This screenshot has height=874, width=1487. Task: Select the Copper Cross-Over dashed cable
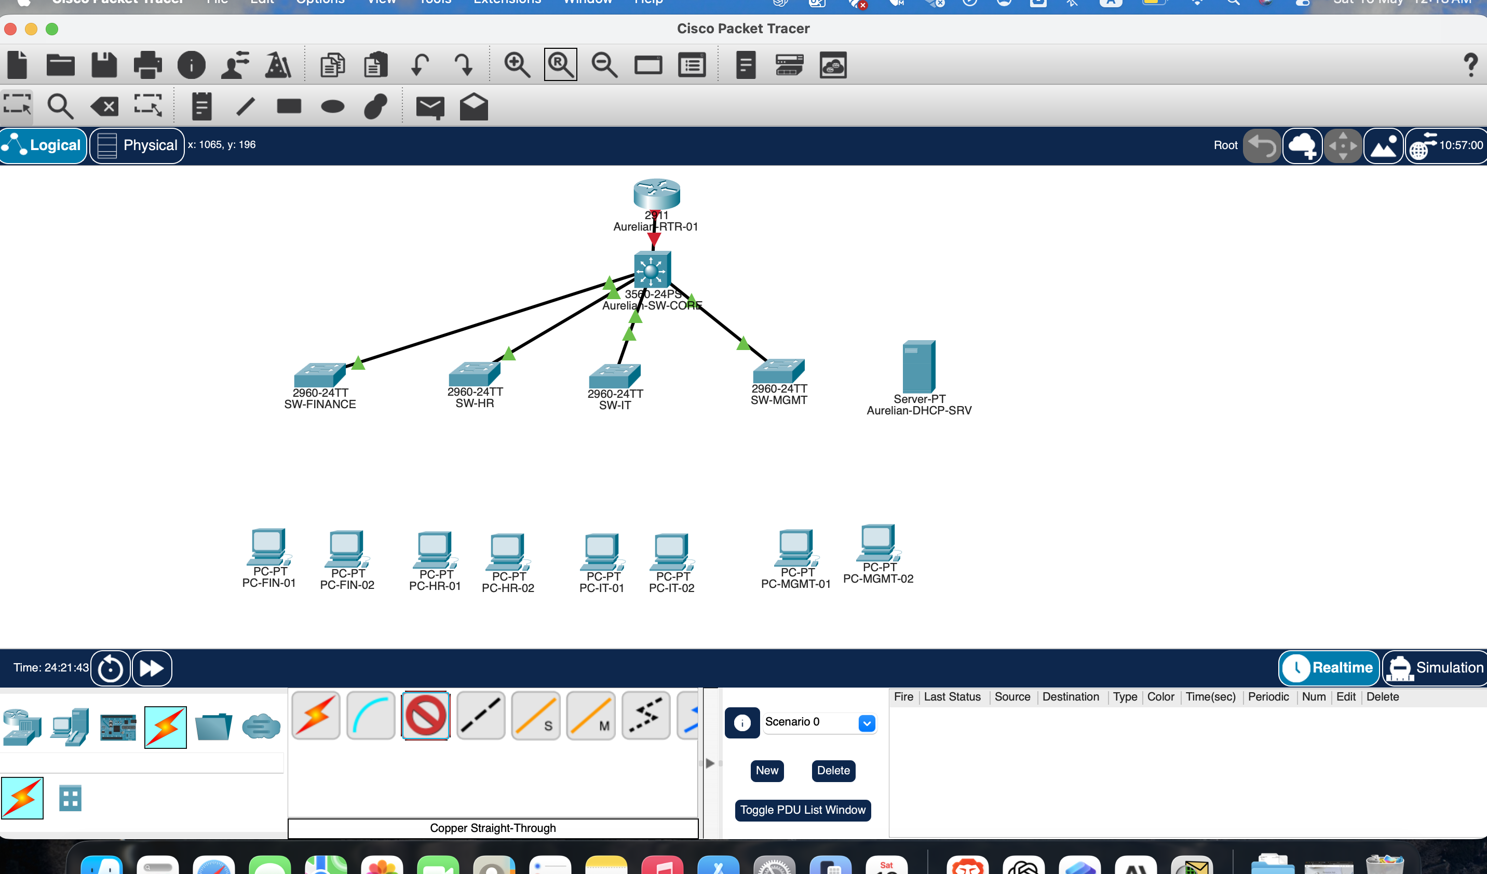pos(480,715)
